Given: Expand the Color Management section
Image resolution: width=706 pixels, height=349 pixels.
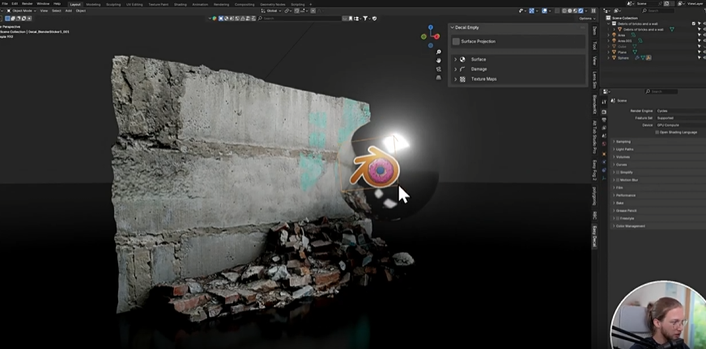Looking at the screenshot, I should tap(631, 226).
